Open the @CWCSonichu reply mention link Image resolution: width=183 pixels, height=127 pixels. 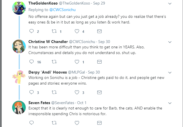63,10
